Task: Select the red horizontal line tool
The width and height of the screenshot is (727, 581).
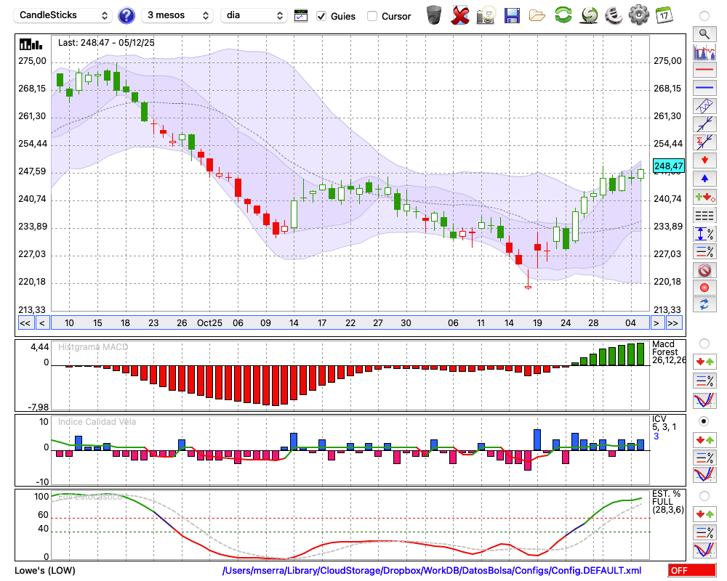Action: (704, 70)
